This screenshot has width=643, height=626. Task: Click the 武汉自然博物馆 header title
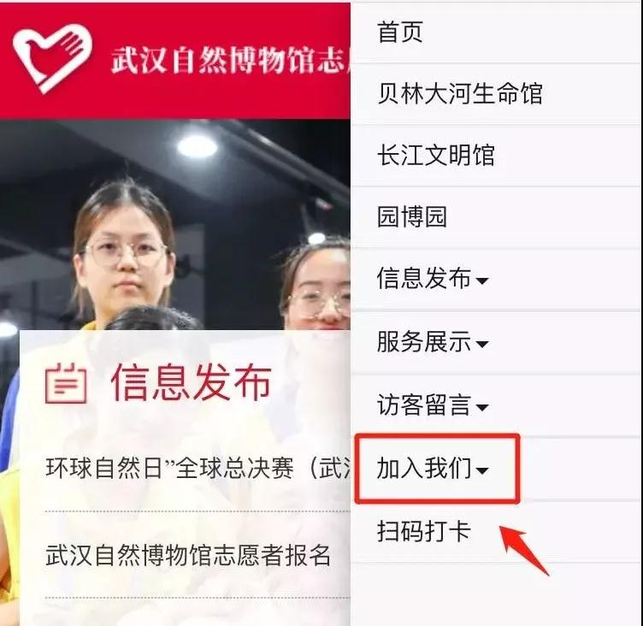(231, 61)
